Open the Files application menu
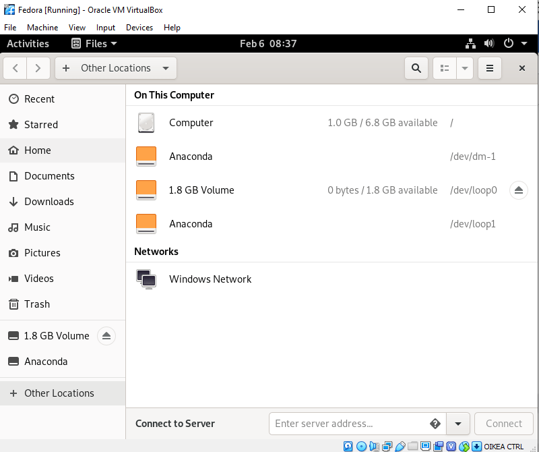Image resolution: width=539 pixels, height=452 pixels. 94,44
